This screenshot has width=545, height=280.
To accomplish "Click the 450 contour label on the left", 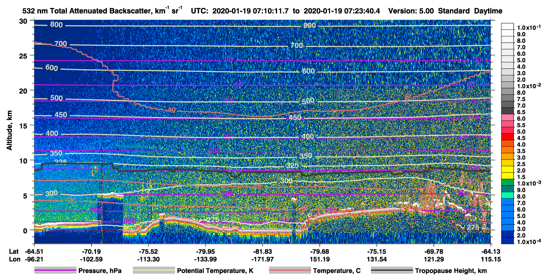I will (x=60, y=115).
